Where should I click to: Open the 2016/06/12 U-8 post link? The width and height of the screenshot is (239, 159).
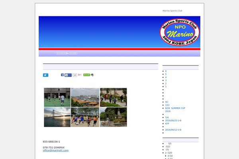[x=173, y=130]
